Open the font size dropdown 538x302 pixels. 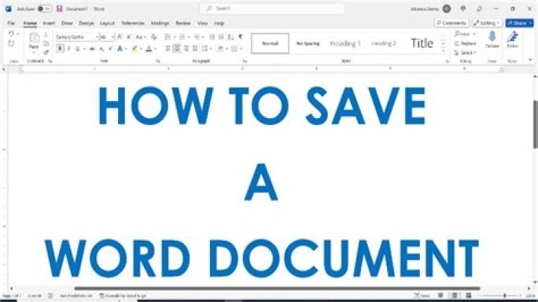pyautogui.click(x=105, y=36)
